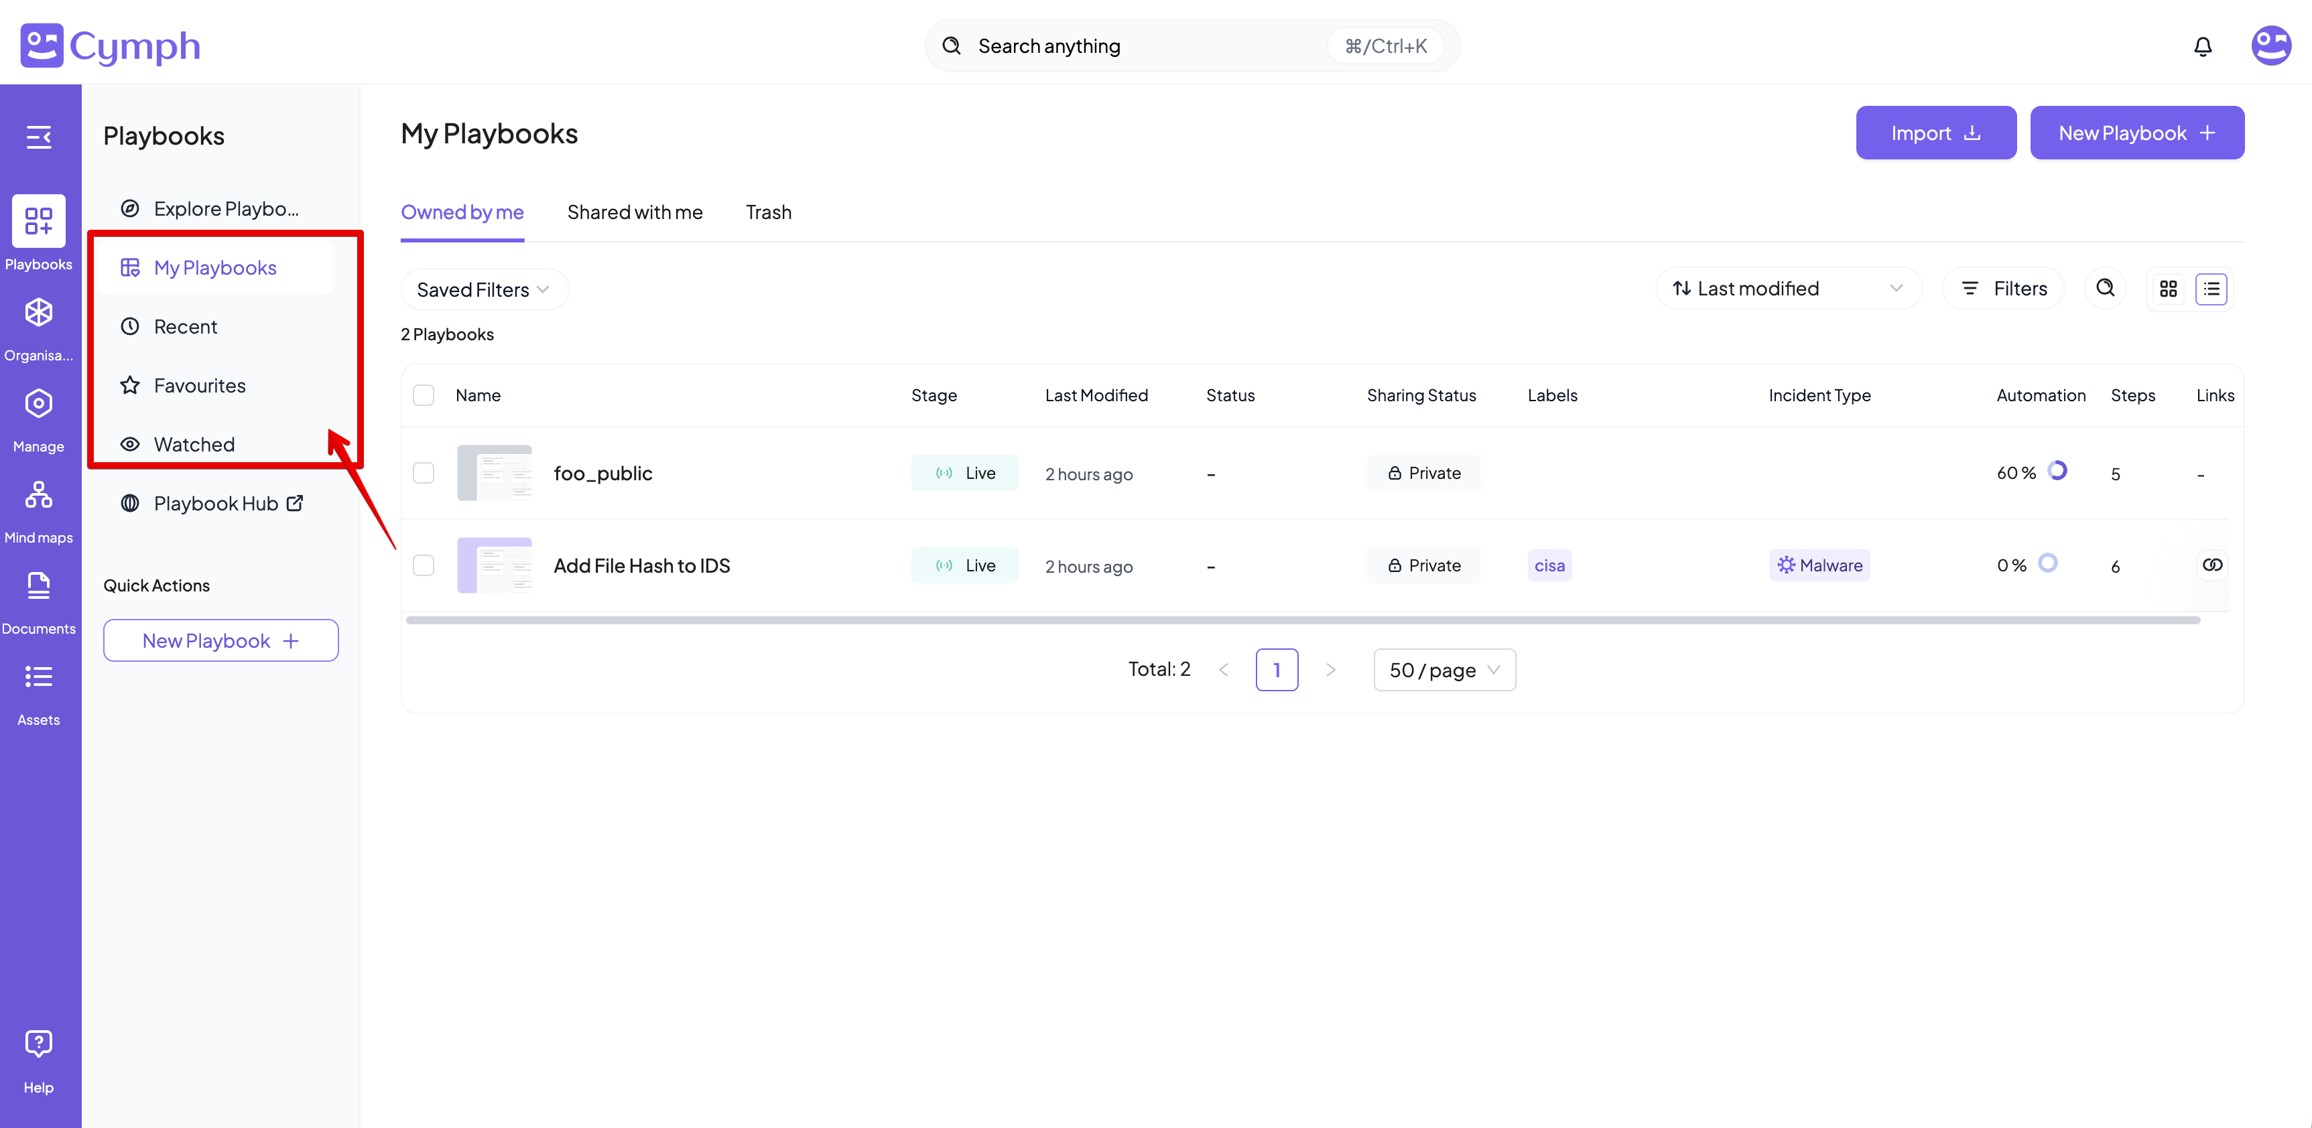The width and height of the screenshot is (2312, 1128).
Task: Click the horizontal table scrollbar
Action: 1301,620
